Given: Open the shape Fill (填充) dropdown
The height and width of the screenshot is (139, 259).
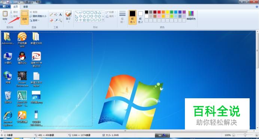Looking at the screenshot, I should (110, 16).
